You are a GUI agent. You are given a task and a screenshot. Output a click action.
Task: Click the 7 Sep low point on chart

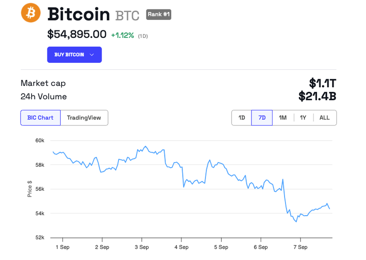point(296,222)
